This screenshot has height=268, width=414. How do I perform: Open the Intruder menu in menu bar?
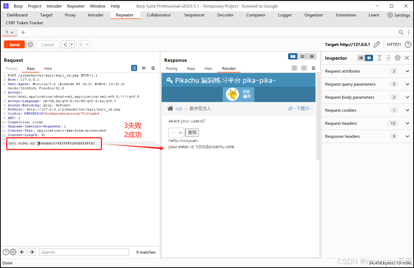[x=54, y=6]
